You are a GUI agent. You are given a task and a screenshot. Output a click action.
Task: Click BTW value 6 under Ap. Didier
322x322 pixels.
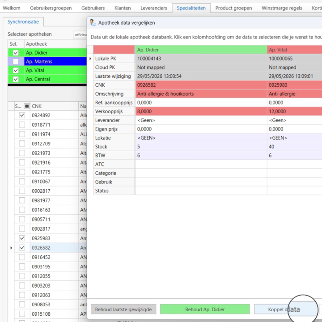pos(201,156)
